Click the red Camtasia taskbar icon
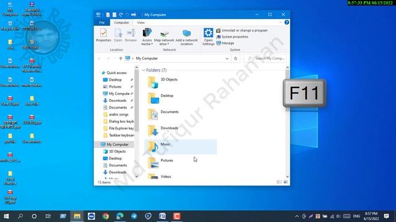Screen dimensions: 396x222 pyautogui.click(x=177, y=216)
